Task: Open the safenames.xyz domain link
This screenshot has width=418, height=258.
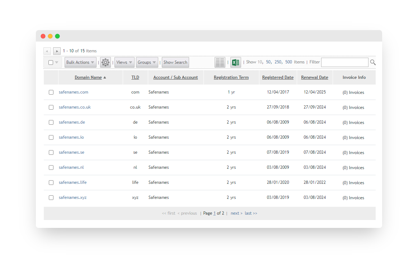Action: [x=72, y=197]
